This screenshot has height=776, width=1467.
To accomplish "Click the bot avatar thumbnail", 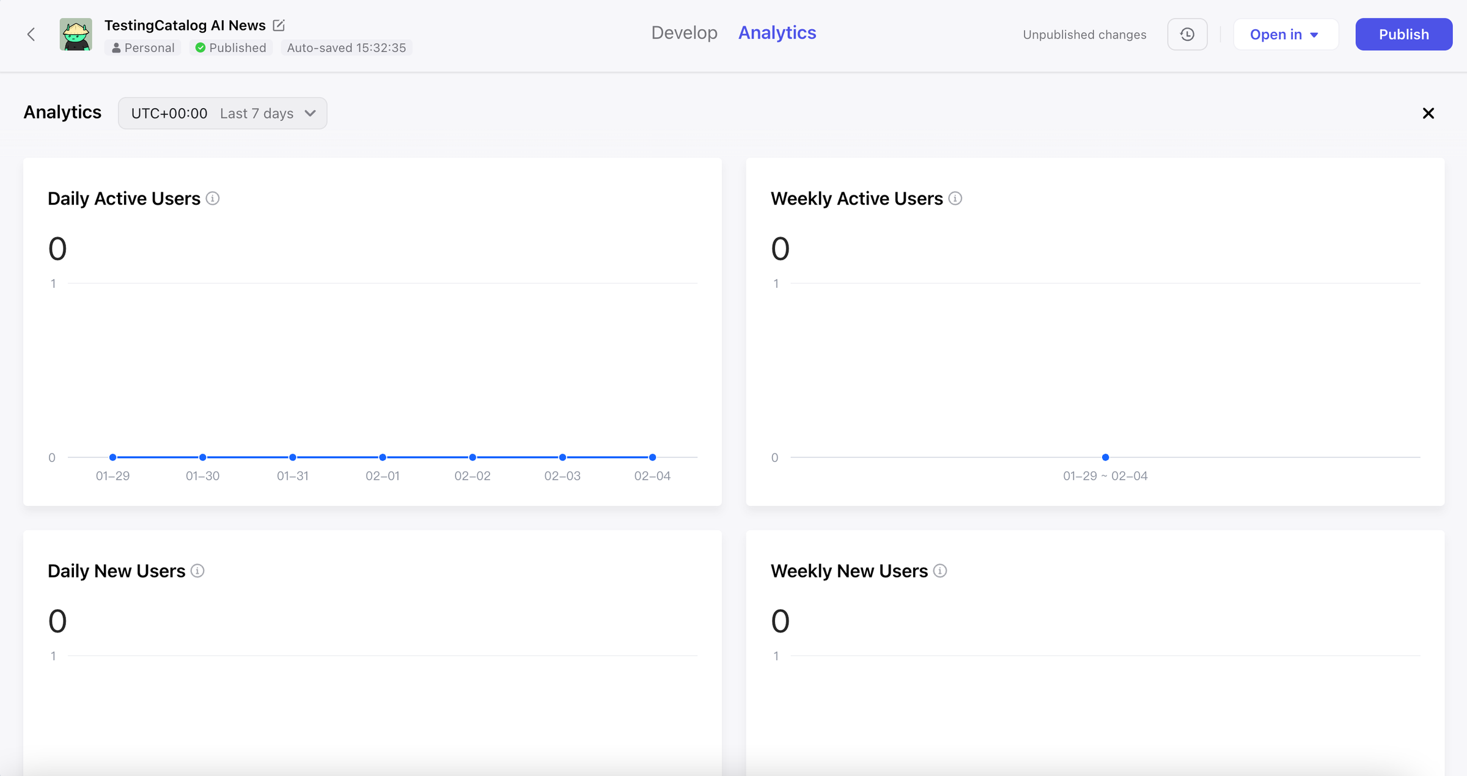I will tap(76, 34).
